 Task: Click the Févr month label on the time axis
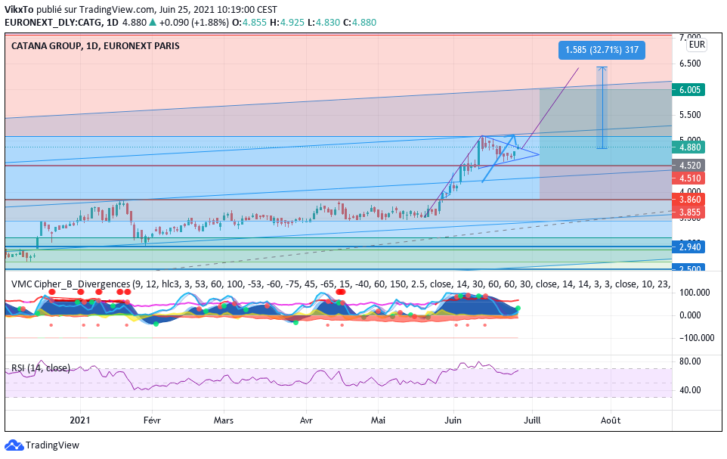[152, 420]
